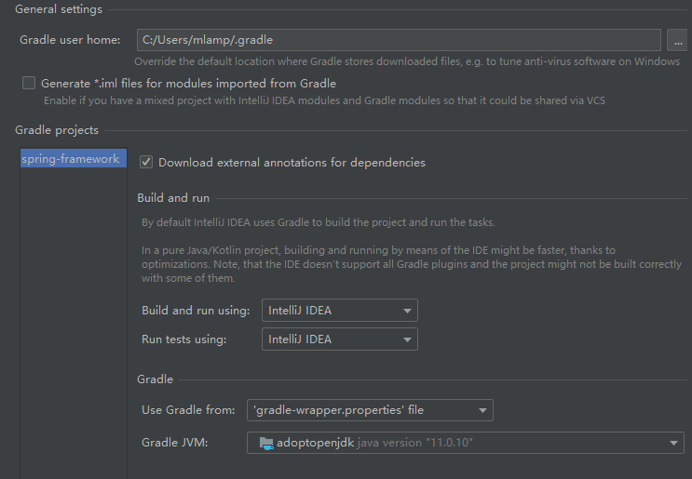Click the Generate *.iml files label text
Image resolution: width=692 pixels, height=479 pixels.
tap(188, 84)
